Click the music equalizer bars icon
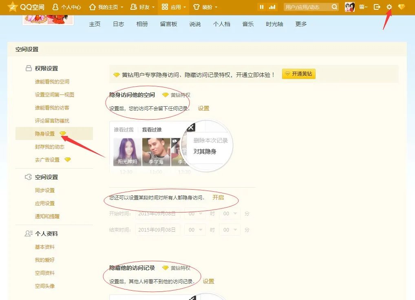 click(x=272, y=7)
